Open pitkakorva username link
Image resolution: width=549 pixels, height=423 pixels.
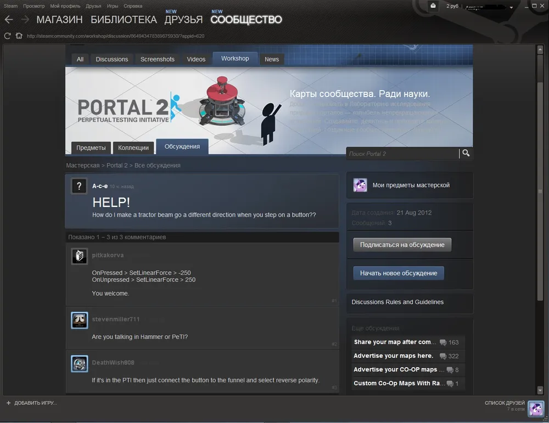tap(108, 255)
